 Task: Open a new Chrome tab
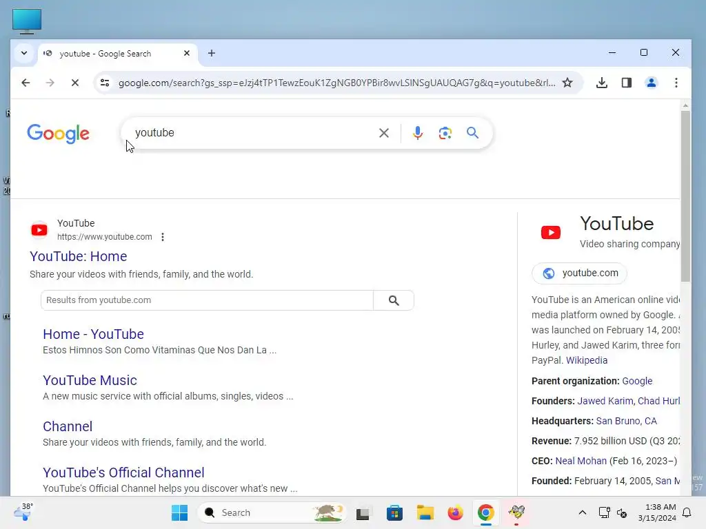pos(212,53)
